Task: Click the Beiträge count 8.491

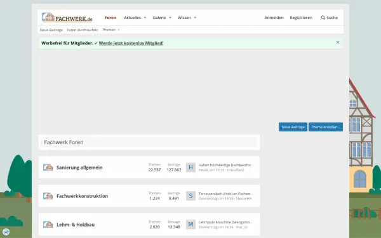Action: coord(174,199)
